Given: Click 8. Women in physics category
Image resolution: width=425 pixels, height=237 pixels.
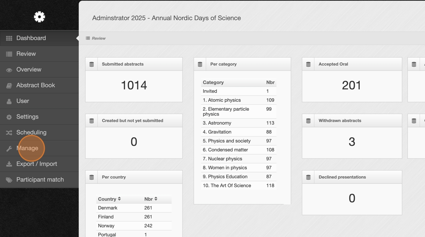Looking at the screenshot, I should (239, 168).
